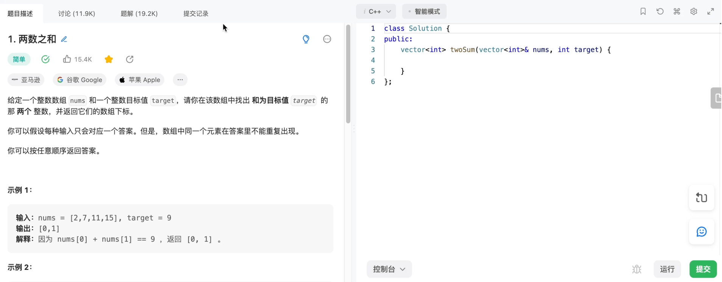
Task: Select the 亚马逊 company tag
Action: [x=26, y=80]
